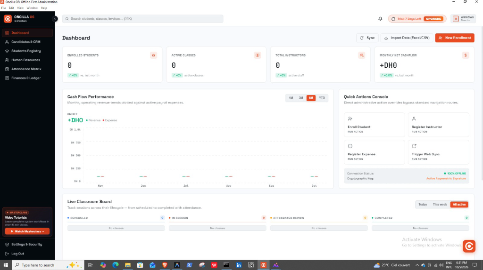Open Finances & Ledger page
Image resolution: width=483 pixels, height=270 pixels.
click(x=27, y=78)
